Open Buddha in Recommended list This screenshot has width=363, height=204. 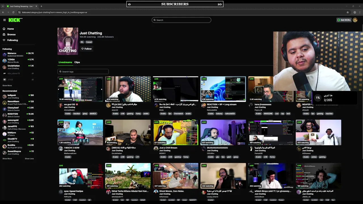pos(18,146)
